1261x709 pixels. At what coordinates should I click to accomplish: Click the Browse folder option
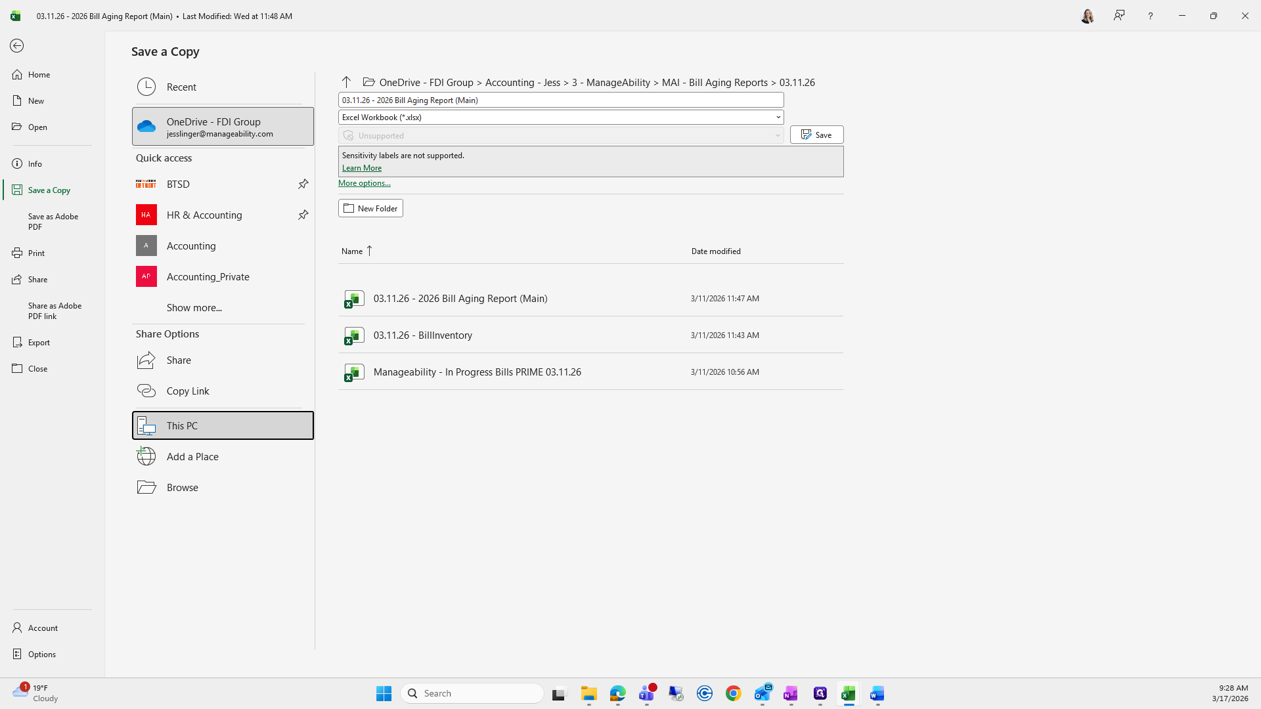point(182,487)
